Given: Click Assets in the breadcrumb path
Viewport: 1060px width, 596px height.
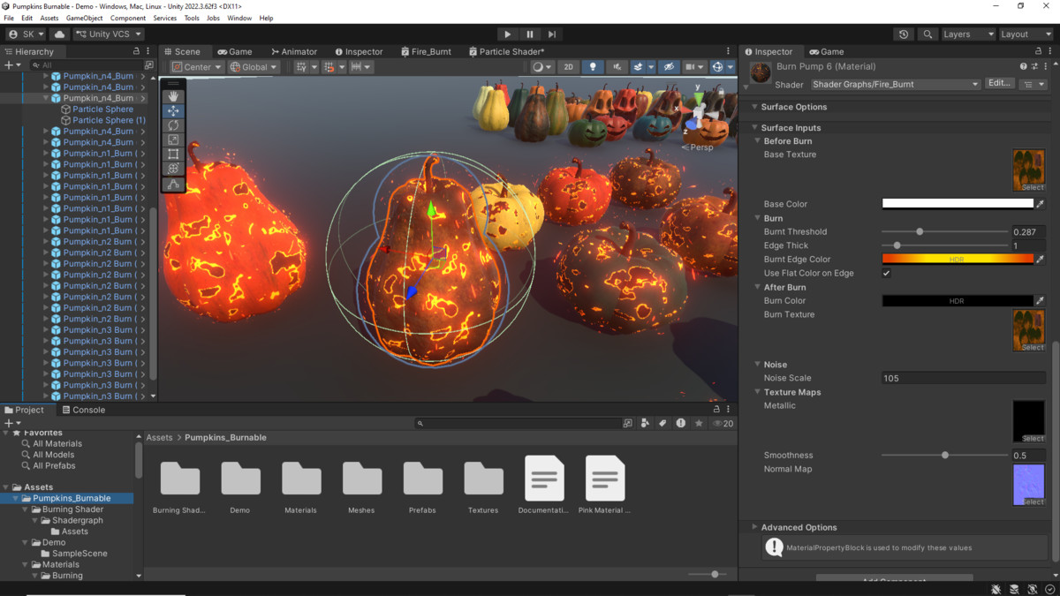Looking at the screenshot, I should 159,438.
